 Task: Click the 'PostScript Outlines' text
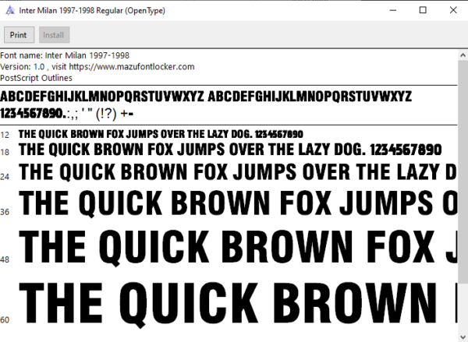36,78
